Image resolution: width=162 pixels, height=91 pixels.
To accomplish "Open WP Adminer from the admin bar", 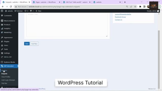I will click(18, 11).
